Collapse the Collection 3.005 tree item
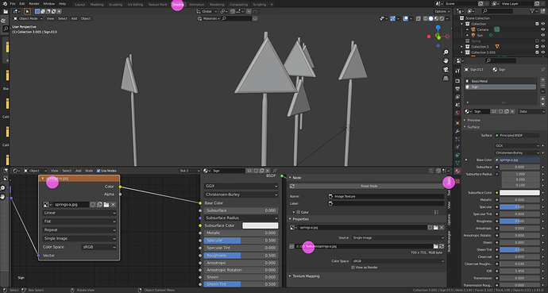The width and height of the screenshot is (548, 293). tap(462, 52)
